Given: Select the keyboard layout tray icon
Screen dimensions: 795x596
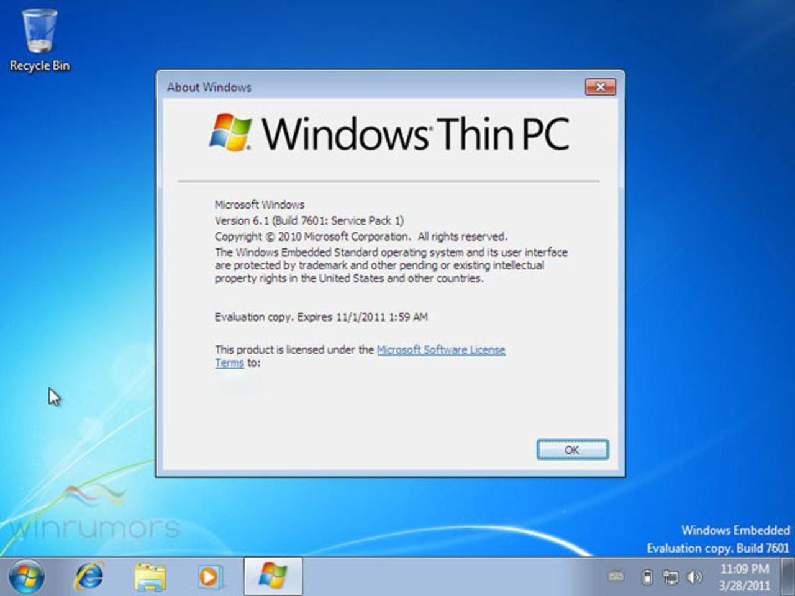Looking at the screenshot, I should tap(616, 577).
